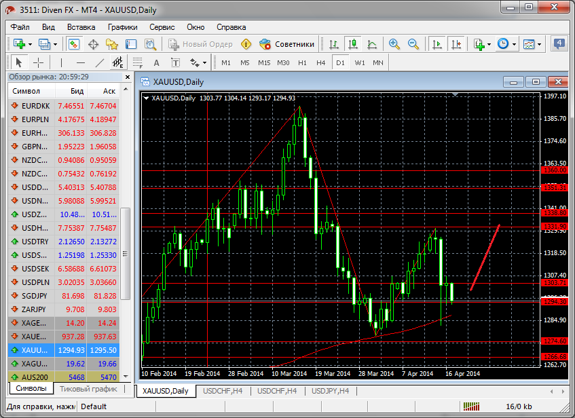Open the Файл menu

tap(20, 27)
